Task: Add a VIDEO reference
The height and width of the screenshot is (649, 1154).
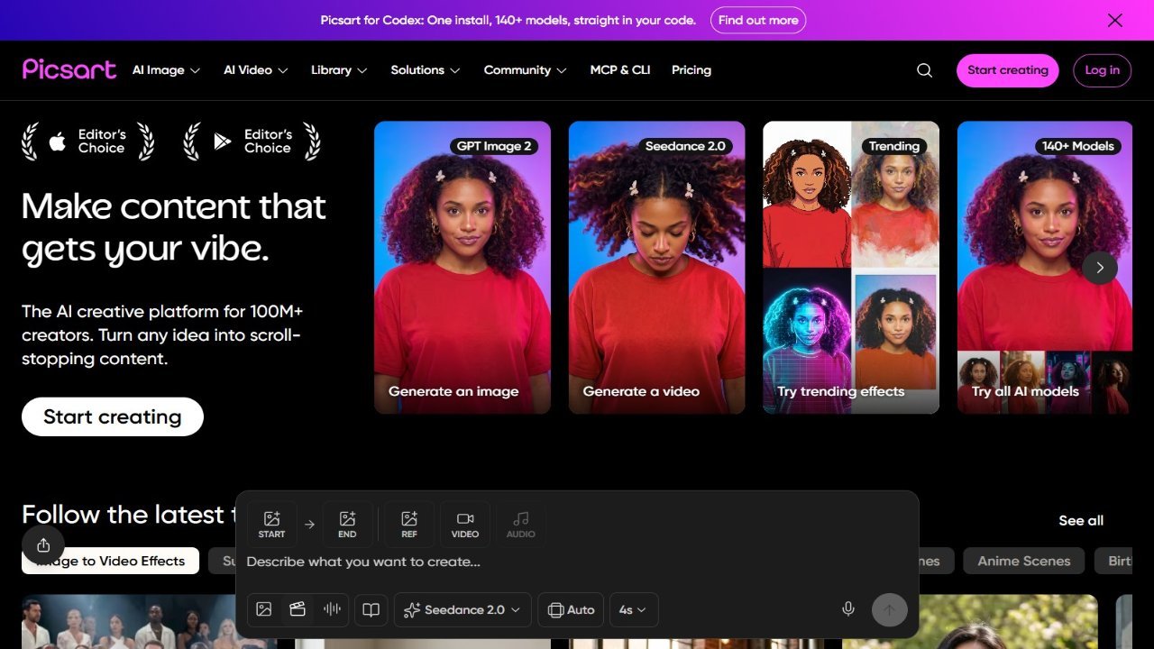Action: (465, 525)
